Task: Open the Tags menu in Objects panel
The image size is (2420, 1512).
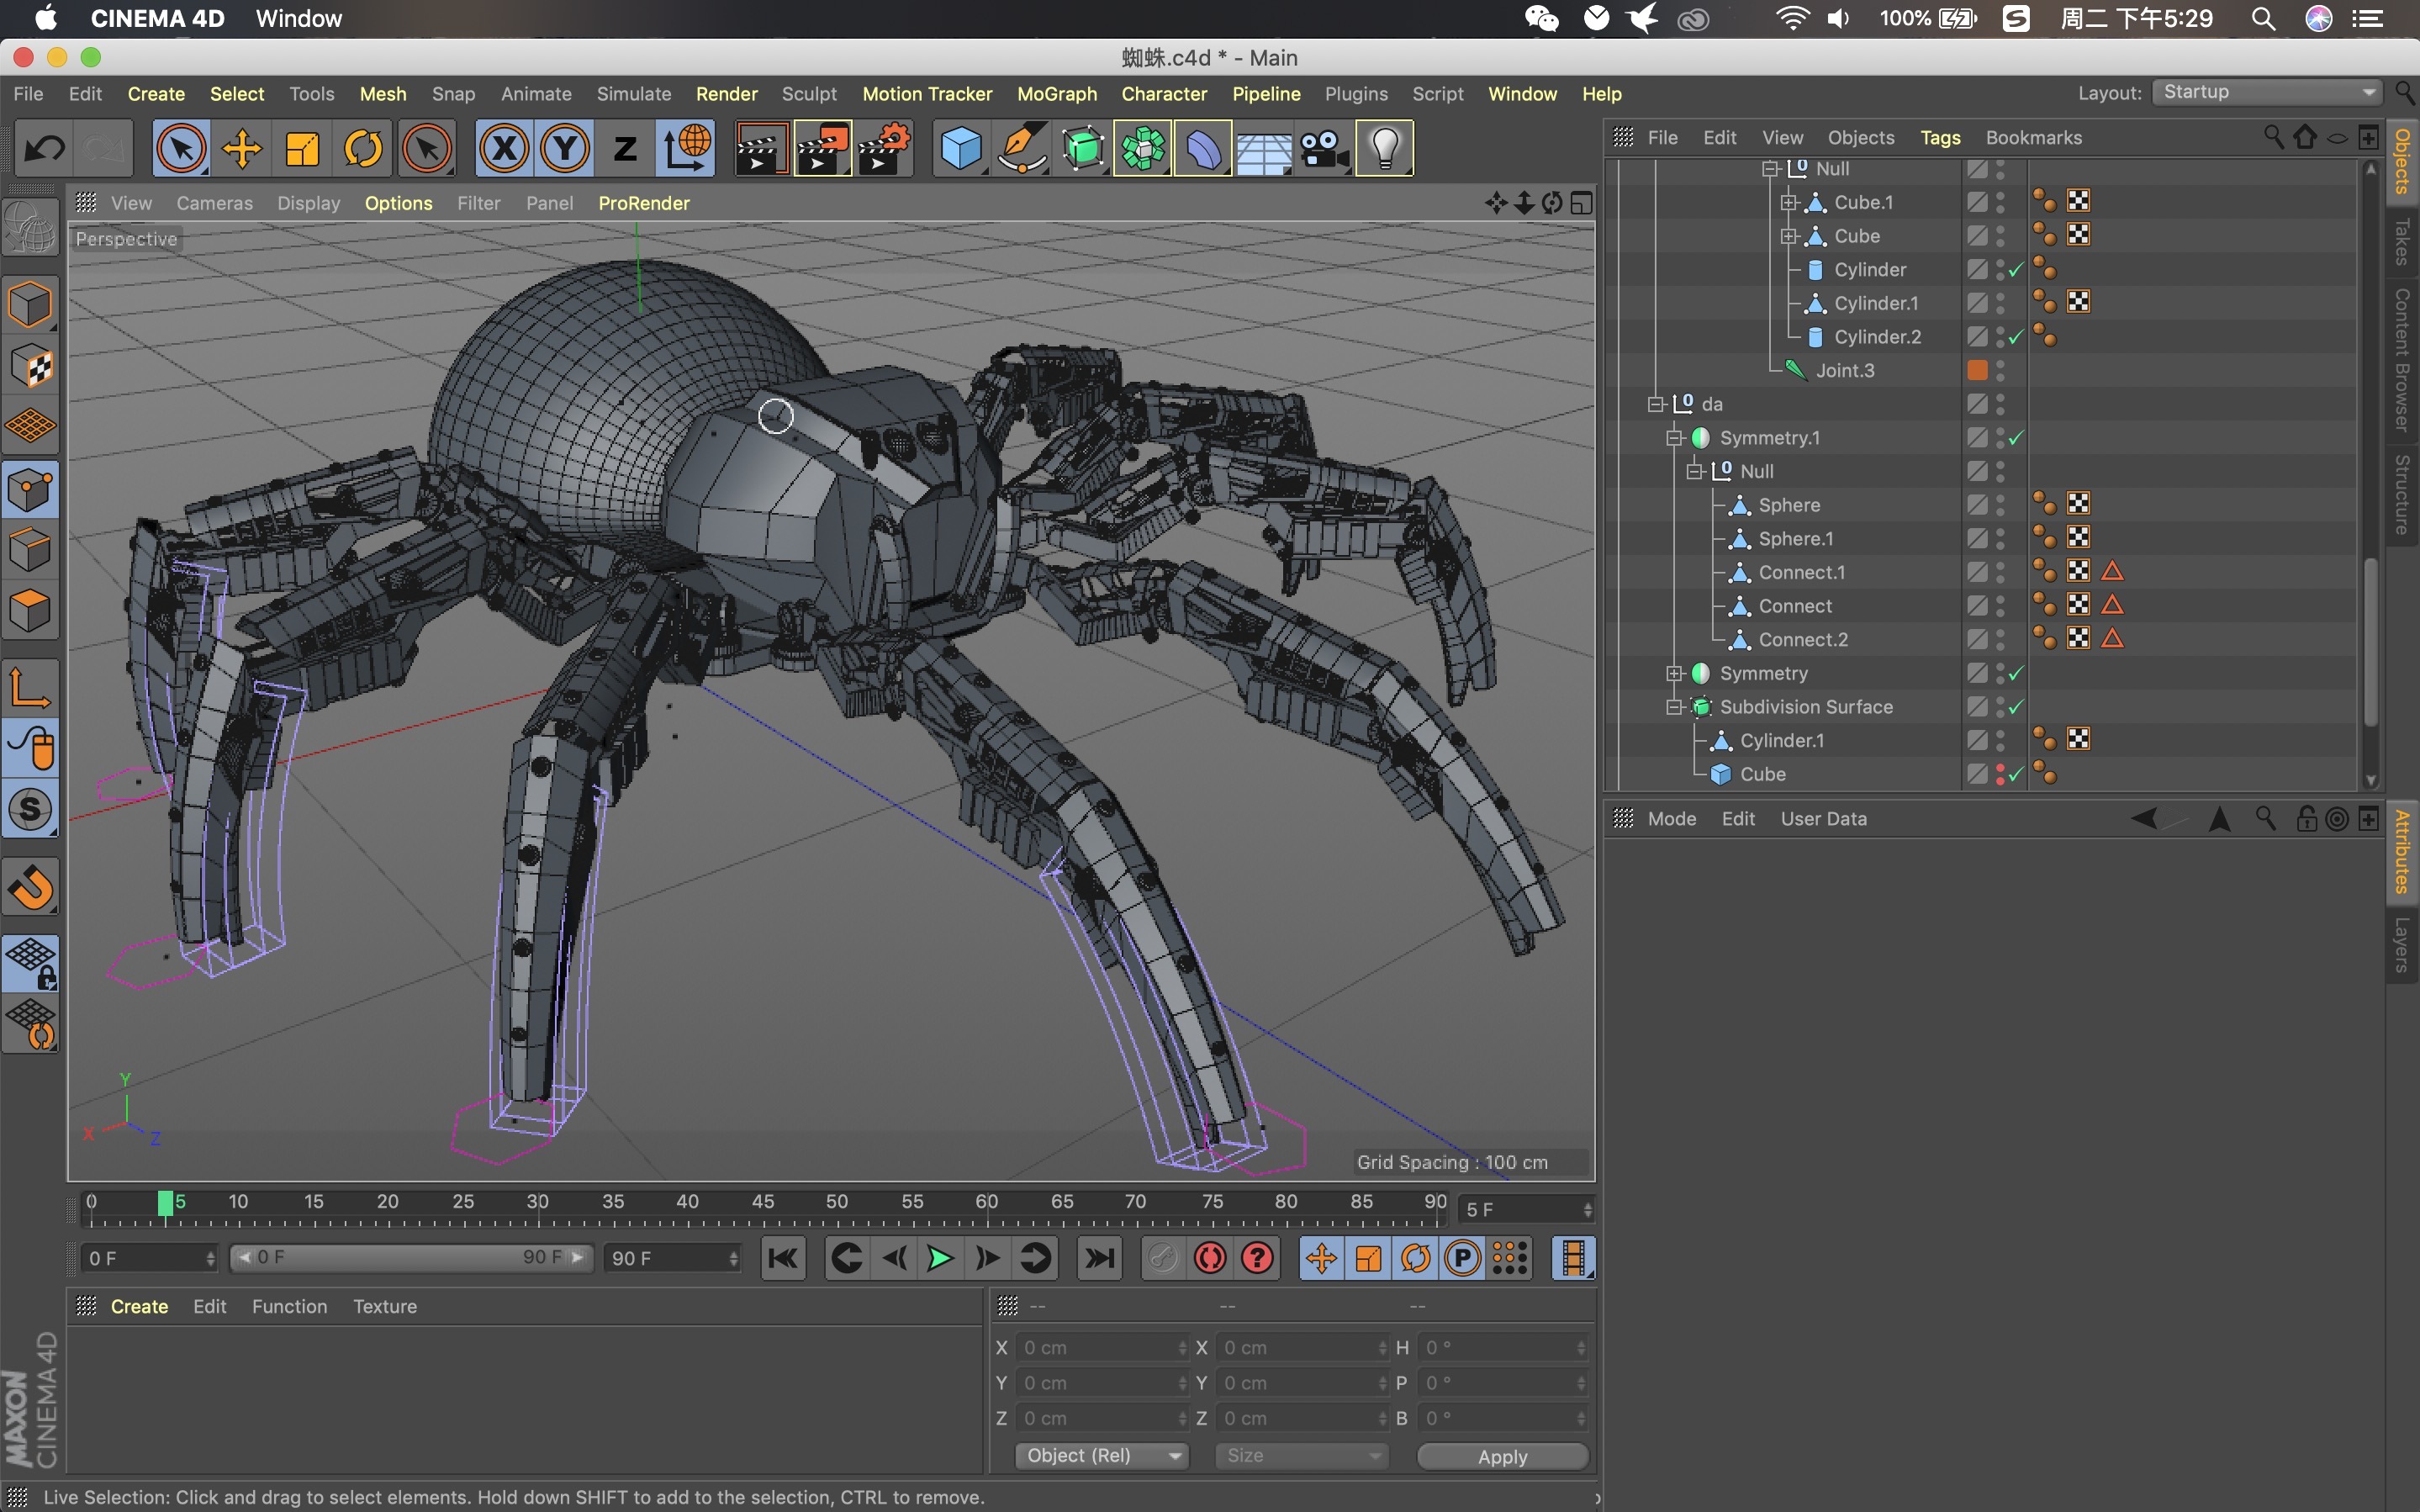Action: [1939, 137]
